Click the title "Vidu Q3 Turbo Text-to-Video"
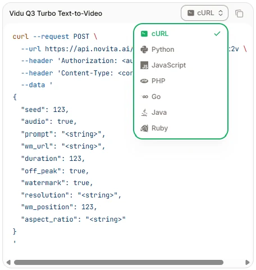Viewport: 256px width, 270px height. [56, 13]
